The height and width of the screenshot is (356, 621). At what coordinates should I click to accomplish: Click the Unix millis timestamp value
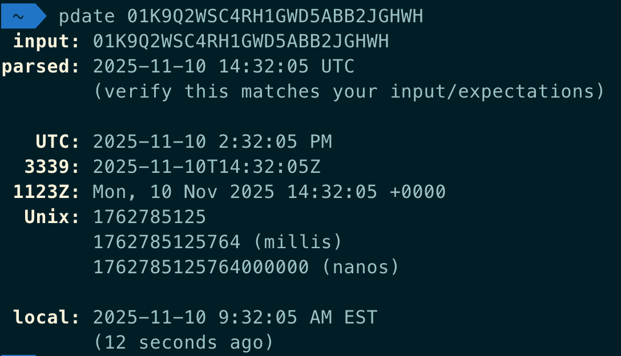coord(167,242)
